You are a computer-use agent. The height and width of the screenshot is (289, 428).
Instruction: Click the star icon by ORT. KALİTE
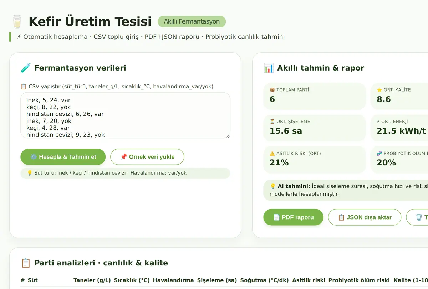pos(379,90)
